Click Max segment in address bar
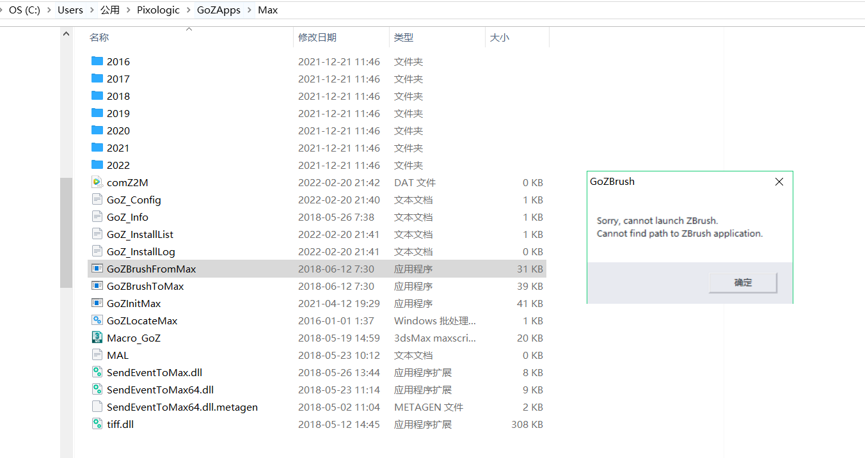This screenshot has height=458, width=865. [267, 10]
